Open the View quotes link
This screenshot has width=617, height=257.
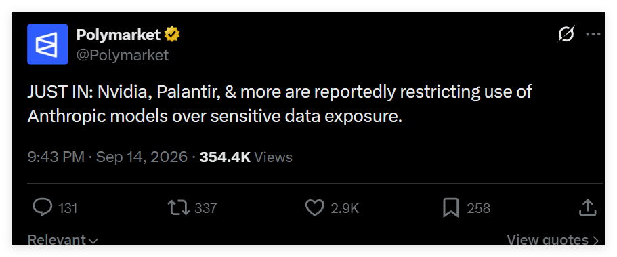tap(553, 239)
